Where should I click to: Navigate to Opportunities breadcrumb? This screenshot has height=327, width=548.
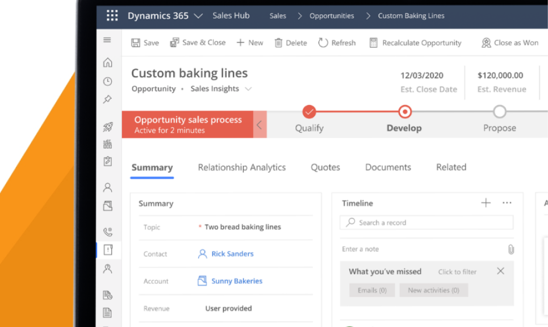(332, 16)
